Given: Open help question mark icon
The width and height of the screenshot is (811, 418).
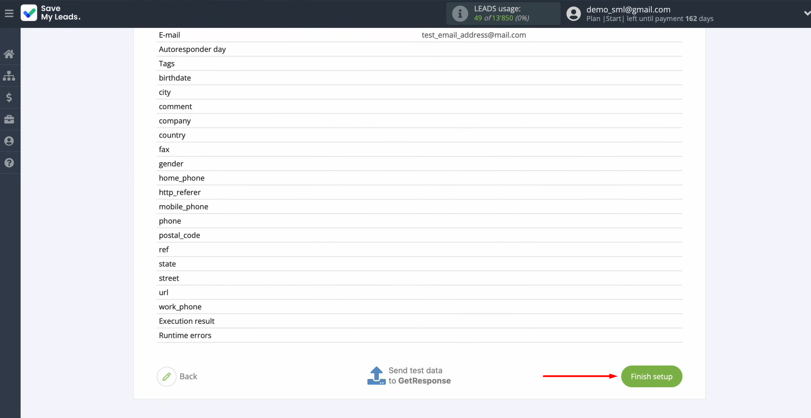Looking at the screenshot, I should click(9, 163).
